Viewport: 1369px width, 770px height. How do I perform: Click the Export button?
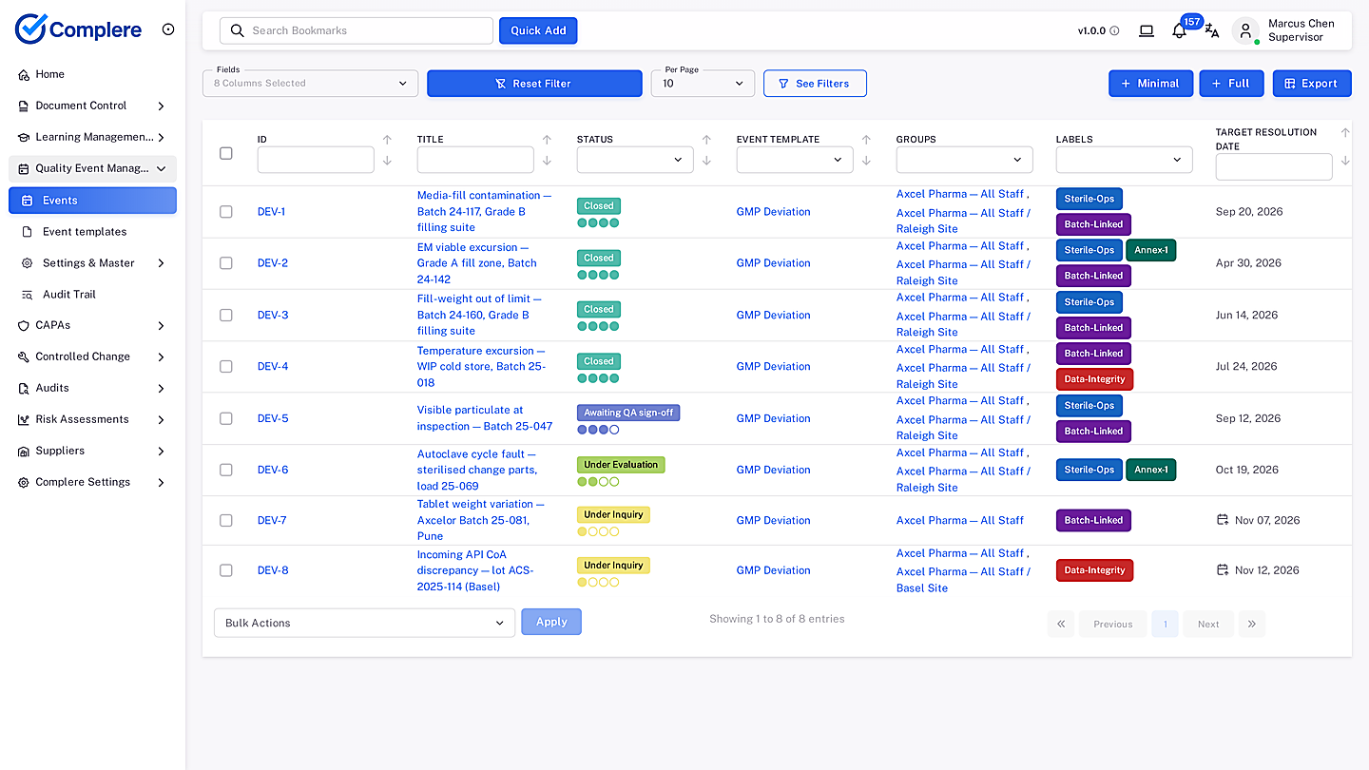coord(1312,84)
